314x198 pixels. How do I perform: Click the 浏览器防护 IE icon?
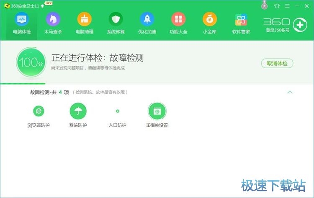tap(39, 111)
